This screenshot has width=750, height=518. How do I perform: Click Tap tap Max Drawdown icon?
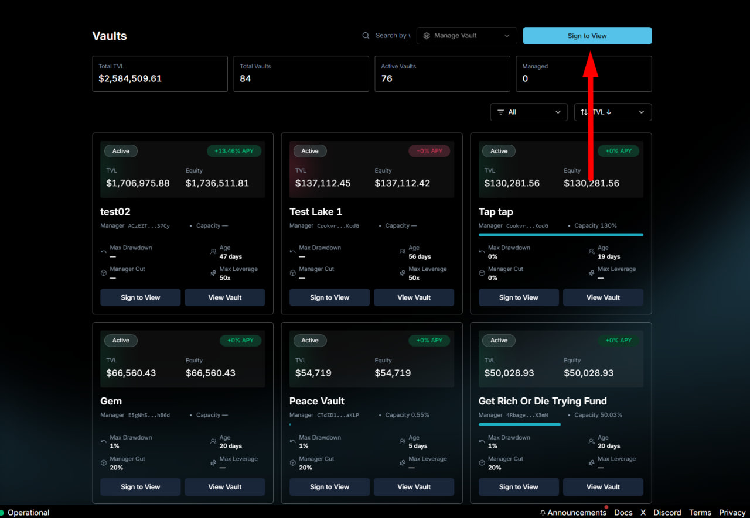(x=482, y=252)
